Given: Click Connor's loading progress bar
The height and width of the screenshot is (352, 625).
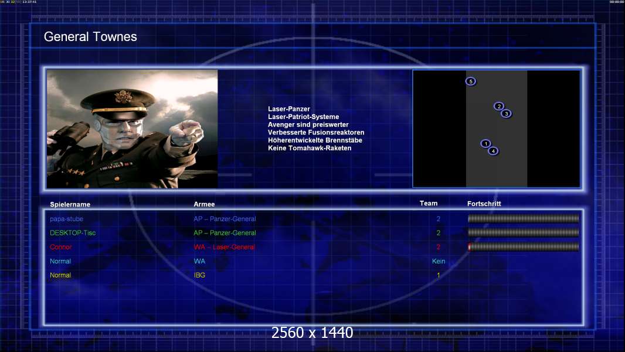Looking at the screenshot, I should point(523,247).
